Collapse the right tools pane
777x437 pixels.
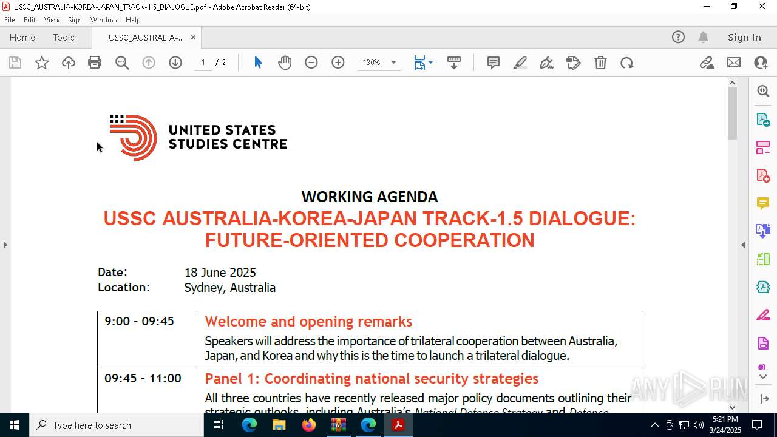tap(764, 399)
